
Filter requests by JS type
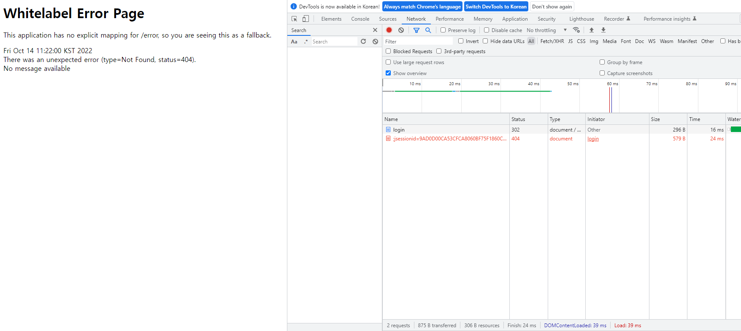coord(570,41)
